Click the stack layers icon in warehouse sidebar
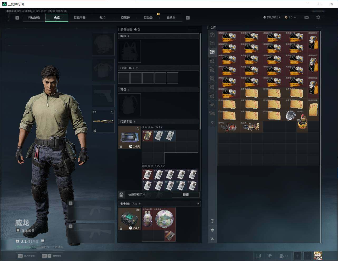Image resolution: width=338 pixels, height=261 pixels. coord(212,230)
